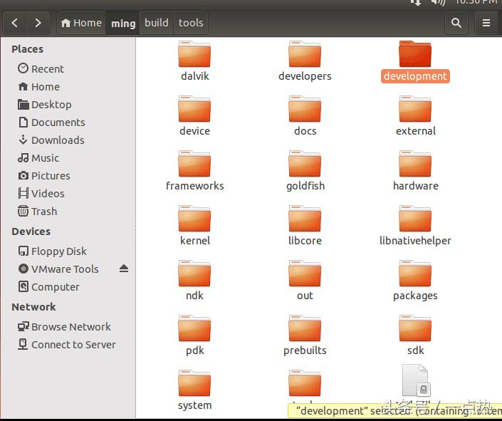Open the list view hamburger menu
This screenshot has height=421, width=502.
[486, 23]
